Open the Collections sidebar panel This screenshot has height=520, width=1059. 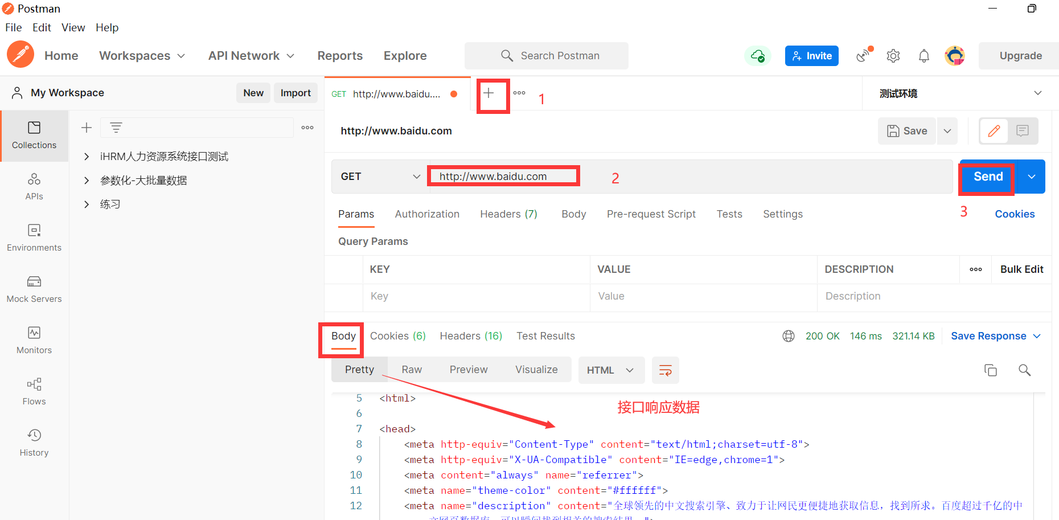[x=34, y=136]
